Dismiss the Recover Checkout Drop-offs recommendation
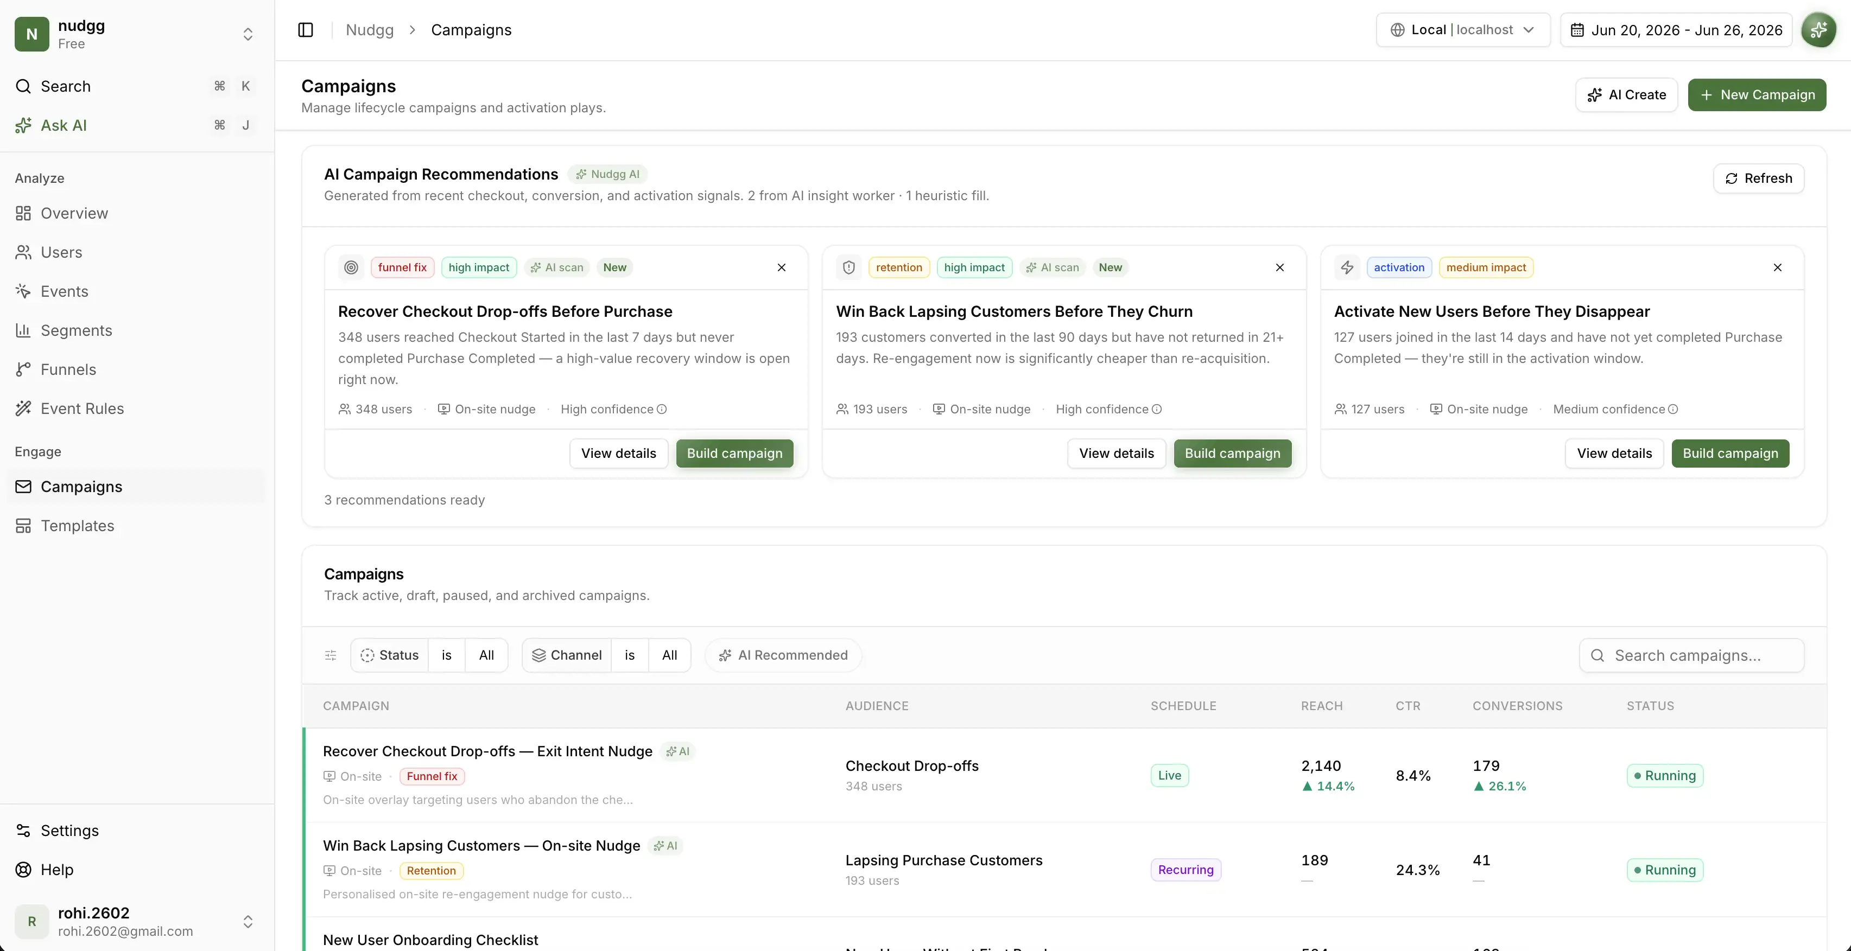Viewport: 1851px width, 951px height. click(x=781, y=267)
